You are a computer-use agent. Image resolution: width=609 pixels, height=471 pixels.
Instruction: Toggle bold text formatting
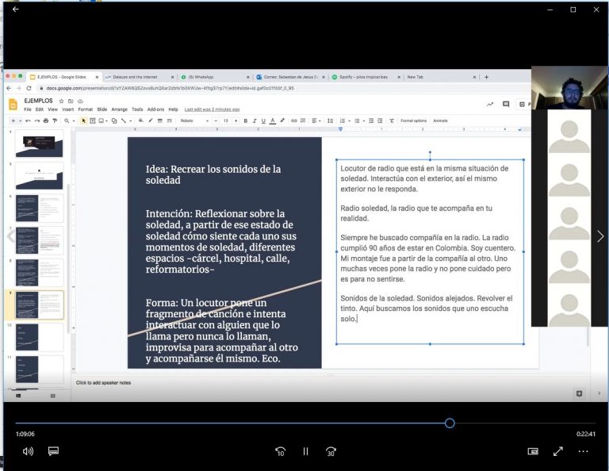[x=245, y=121]
